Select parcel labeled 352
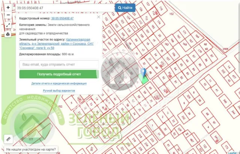 183,117
